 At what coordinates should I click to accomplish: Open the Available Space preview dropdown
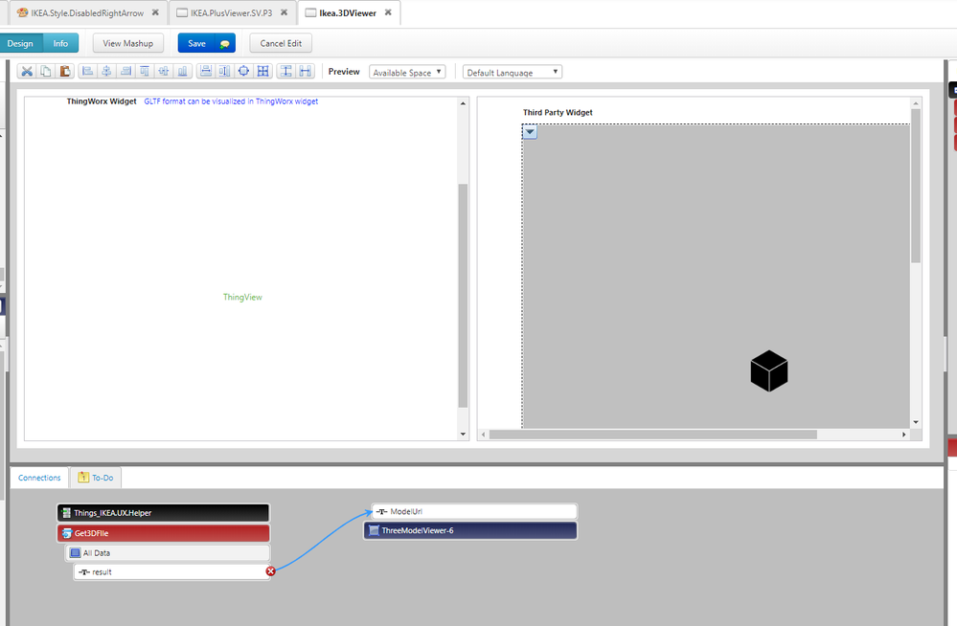pyautogui.click(x=406, y=71)
